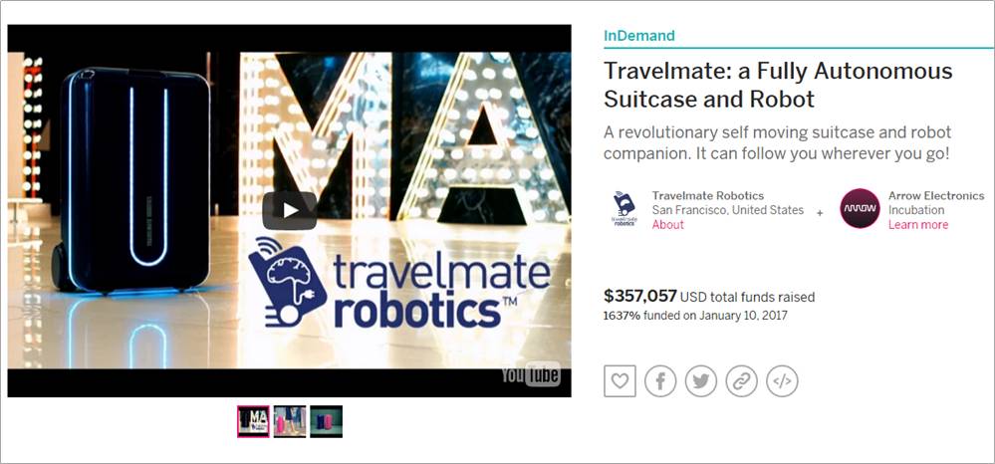Image resolution: width=995 pixels, height=464 pixels.
Task: Click the Arrow Electronics round logo
Action: (860, 208)
